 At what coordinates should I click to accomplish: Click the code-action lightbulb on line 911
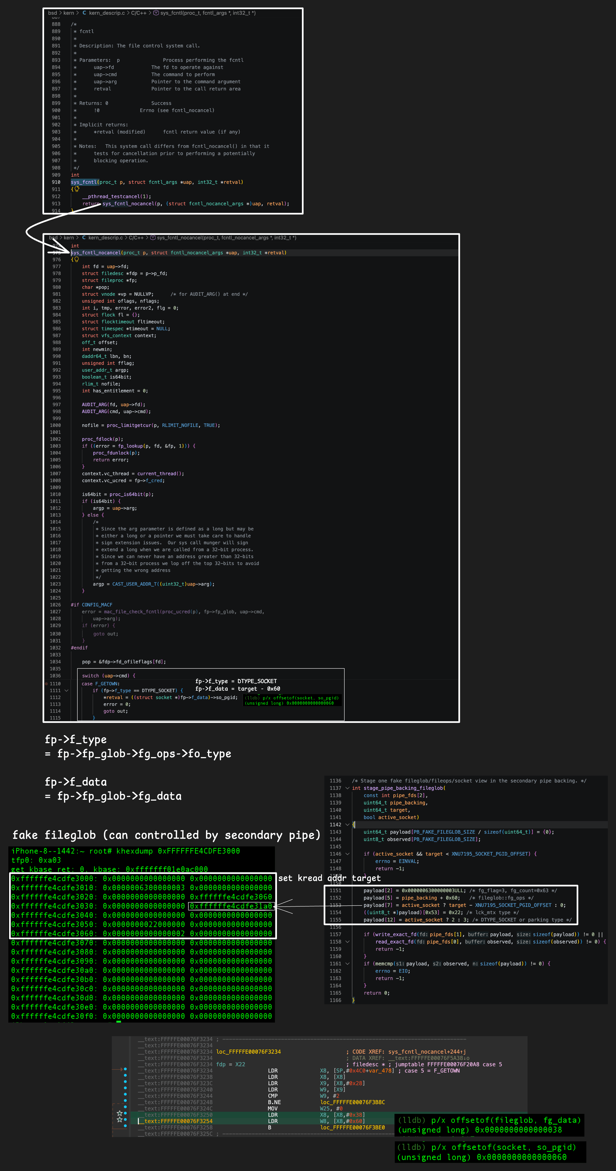click(77, 189)
